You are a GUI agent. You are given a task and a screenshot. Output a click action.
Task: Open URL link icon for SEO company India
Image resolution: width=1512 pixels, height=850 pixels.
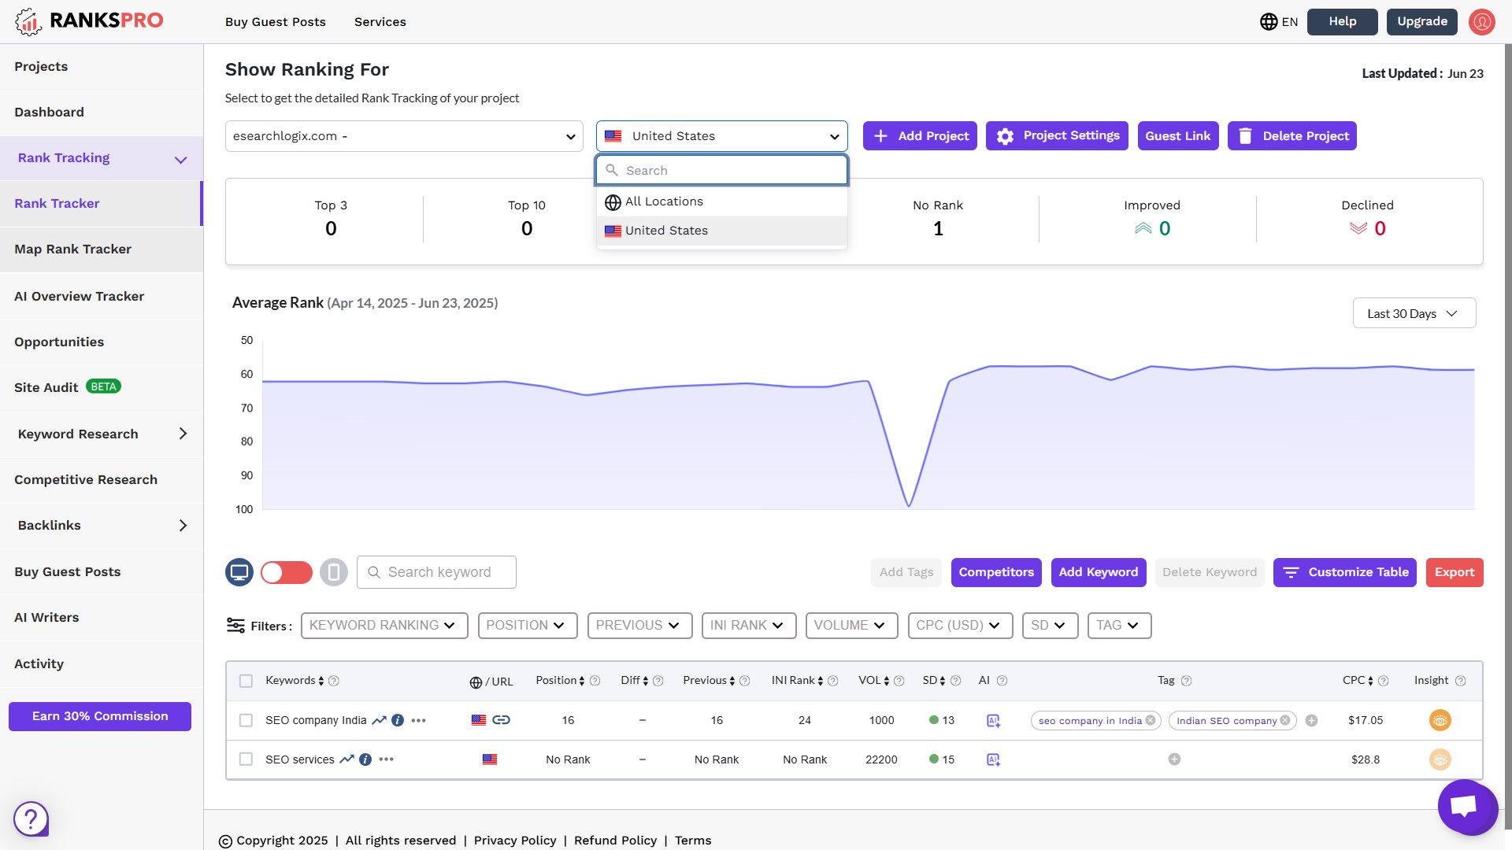coord(501,720)
